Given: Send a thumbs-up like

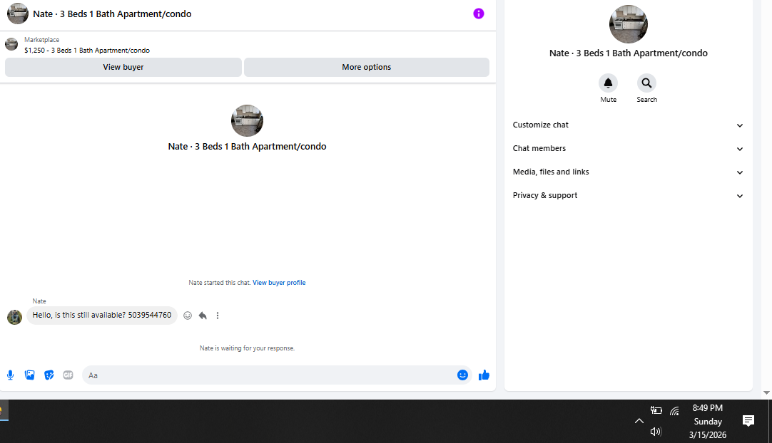Looking at the screenshot, I should tap(484, 375).
